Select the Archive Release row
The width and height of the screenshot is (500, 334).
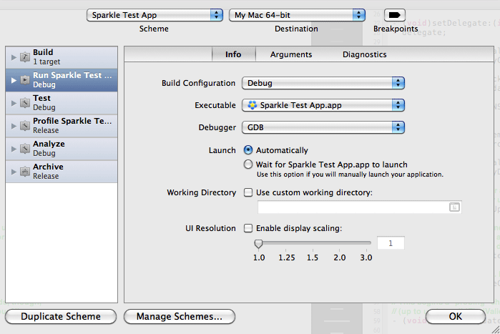(62, 172)
